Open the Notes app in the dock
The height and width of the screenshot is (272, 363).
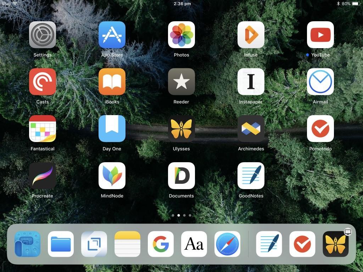pyautogui.click(x=127, y=244)
